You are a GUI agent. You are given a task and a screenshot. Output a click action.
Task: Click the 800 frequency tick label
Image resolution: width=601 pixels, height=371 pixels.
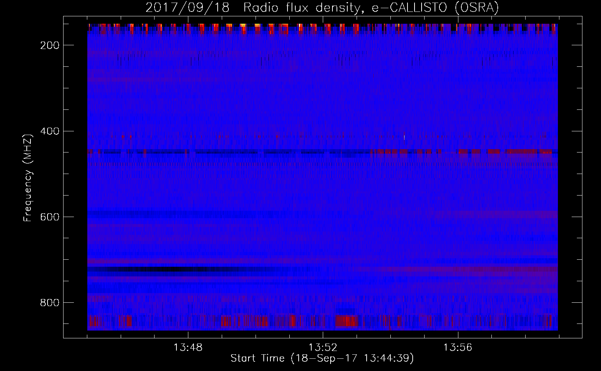click(x=50, y=303)
